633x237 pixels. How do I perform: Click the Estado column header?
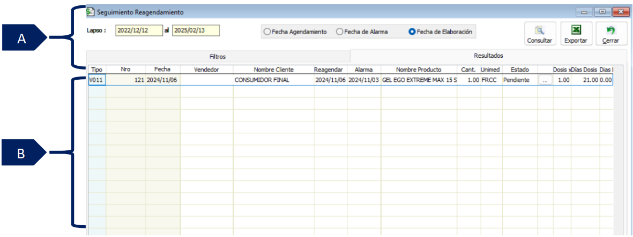coord(519,70)
